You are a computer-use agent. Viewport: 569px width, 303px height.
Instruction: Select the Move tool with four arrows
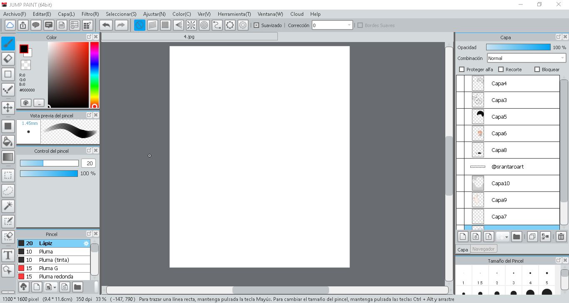pyautogui.click(x=8, y=108)
